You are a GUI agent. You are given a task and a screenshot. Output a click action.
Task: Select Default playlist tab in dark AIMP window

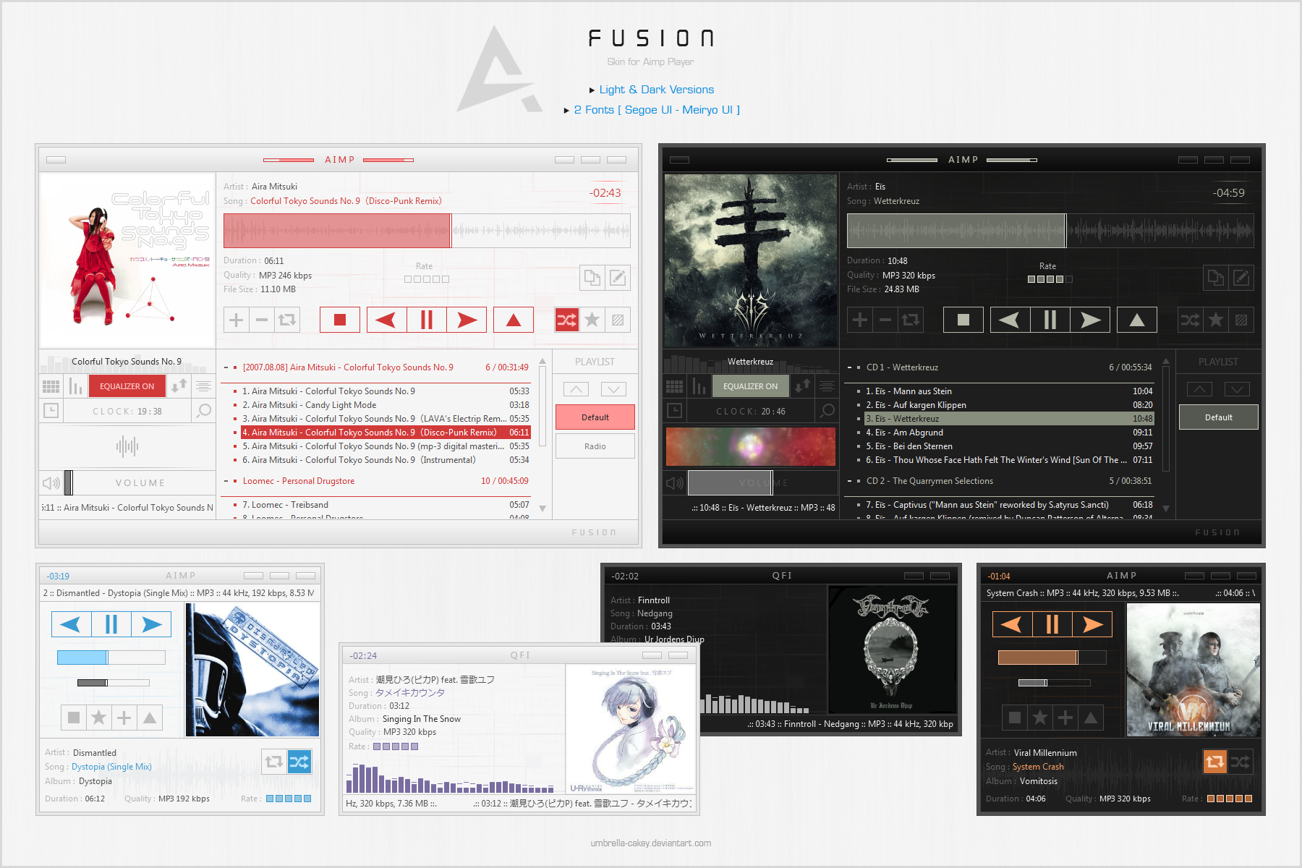[x=1219, y=417]
